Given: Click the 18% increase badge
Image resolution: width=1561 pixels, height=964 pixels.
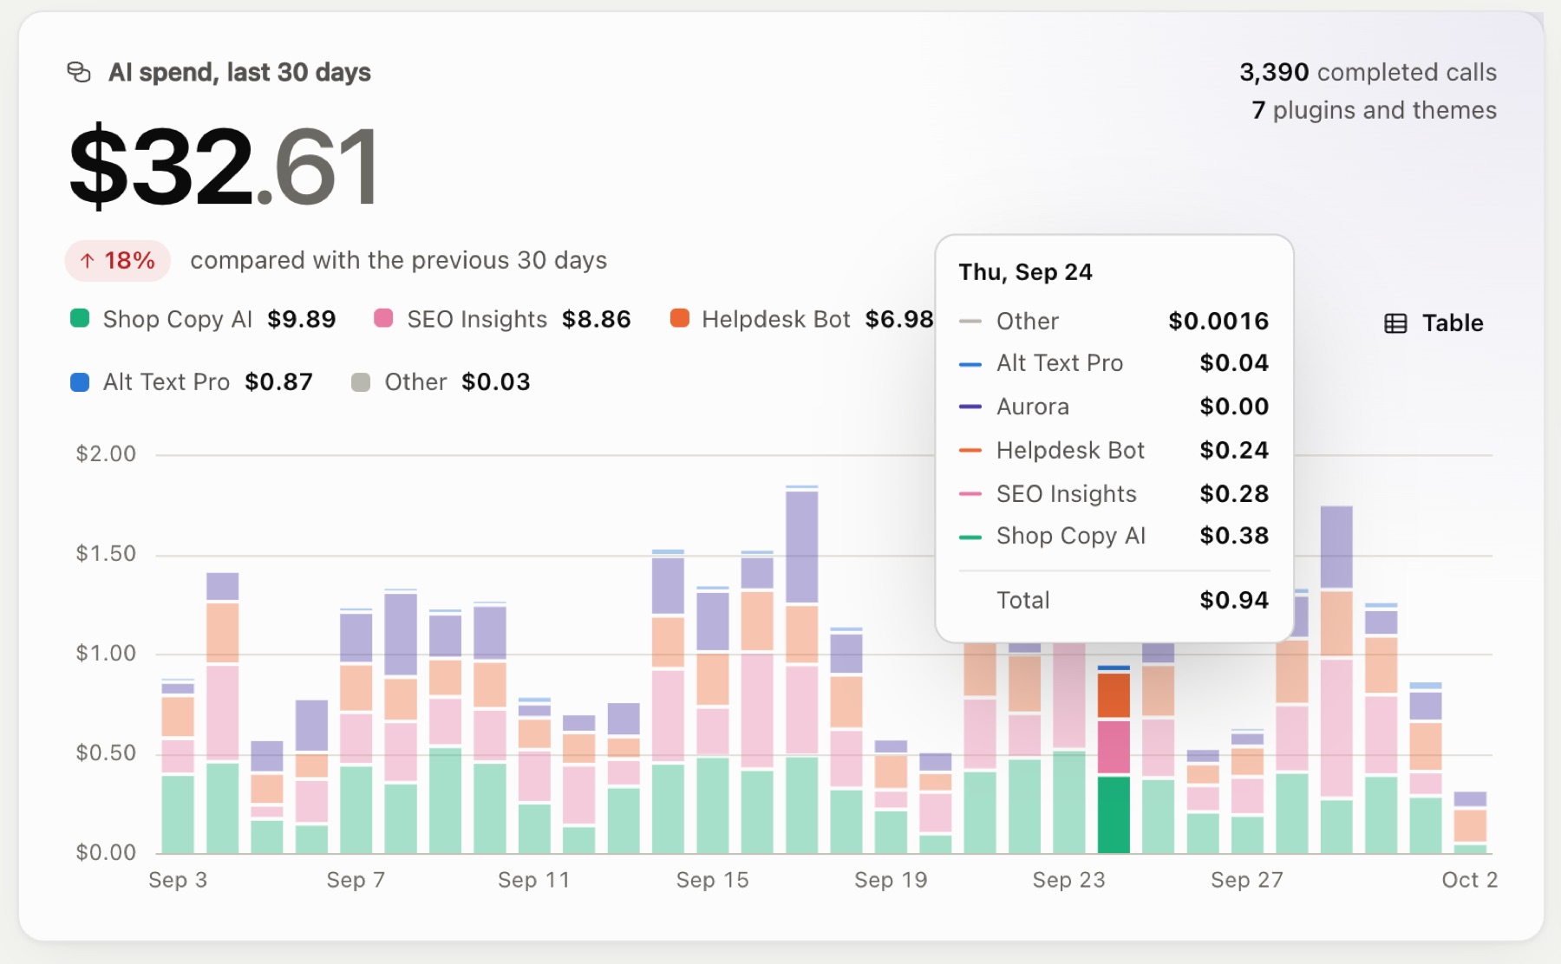Looking at the screenshot, I should click(118, 260).
